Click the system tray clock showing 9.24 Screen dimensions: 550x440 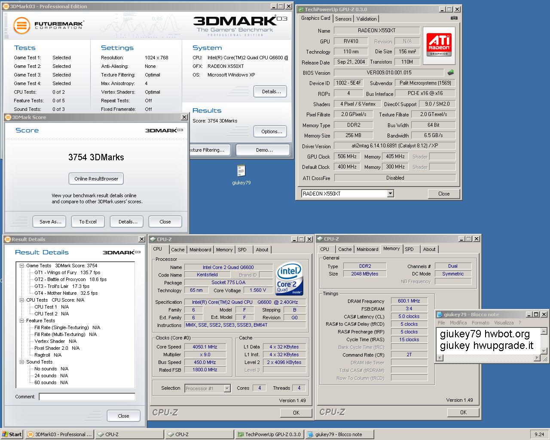tap(539, 434)
